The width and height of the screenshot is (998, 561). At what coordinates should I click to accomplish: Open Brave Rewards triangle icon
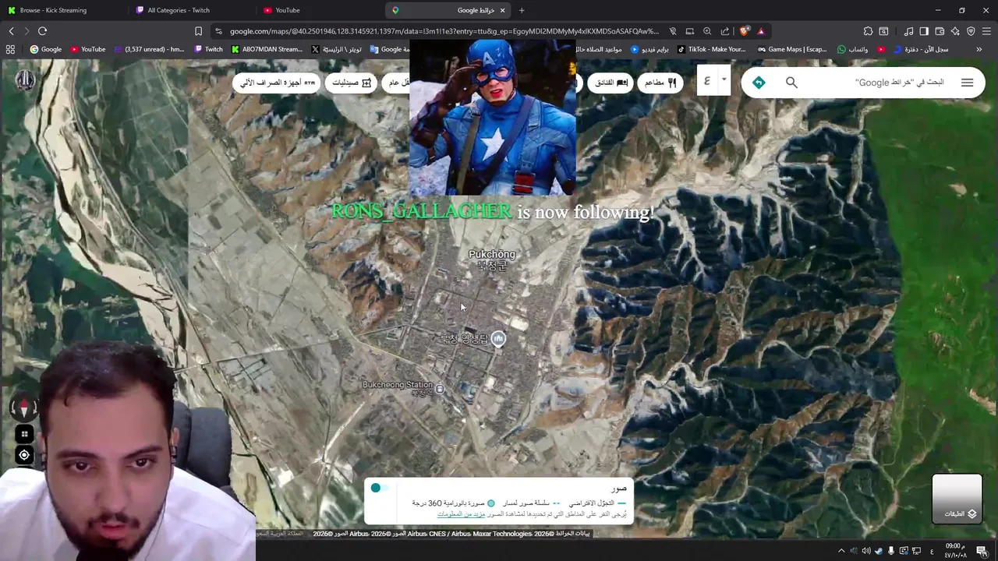coord(761,31)
